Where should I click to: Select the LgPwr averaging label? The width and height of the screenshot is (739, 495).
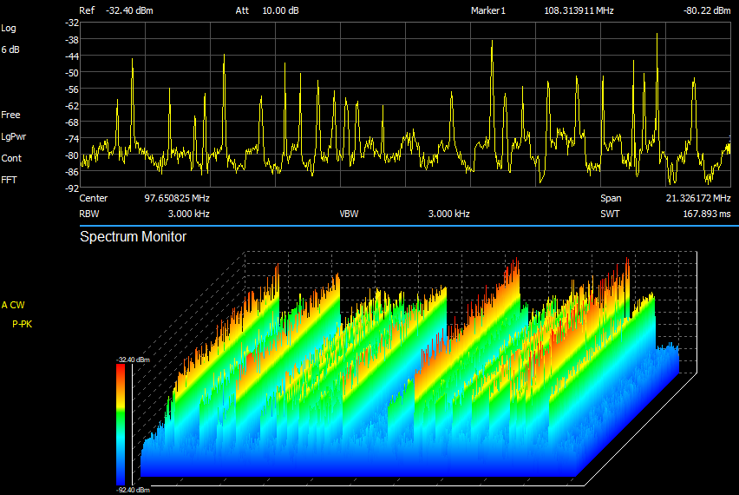(14, 136)
